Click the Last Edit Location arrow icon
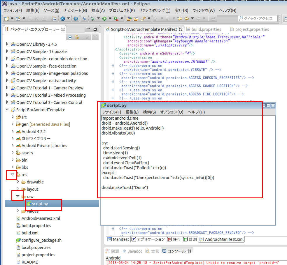This screenshot has height=265, width=287. (x=180, y=19)
